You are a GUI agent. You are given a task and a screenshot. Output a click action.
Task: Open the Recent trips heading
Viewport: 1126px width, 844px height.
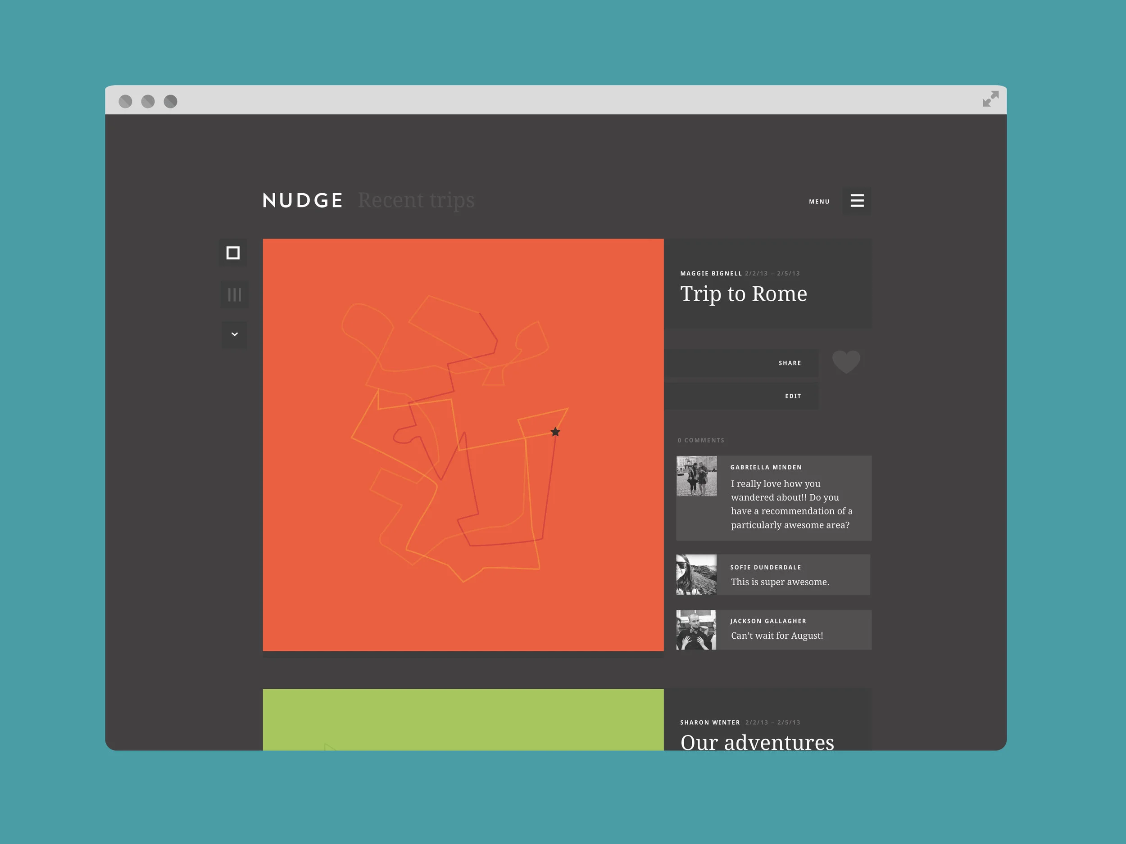[x=416, y=200]
